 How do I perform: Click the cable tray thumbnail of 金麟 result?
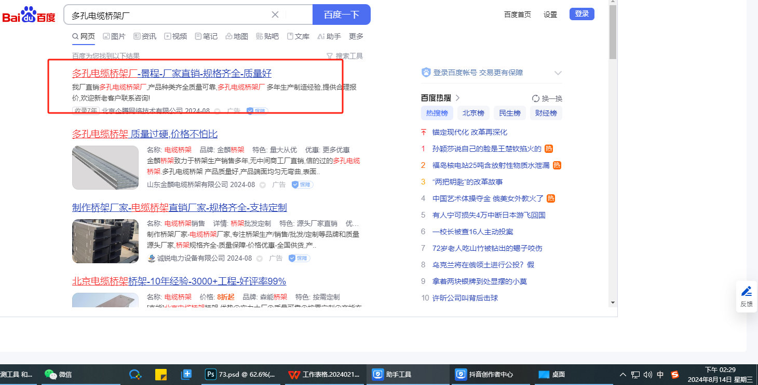click(105, 167)
